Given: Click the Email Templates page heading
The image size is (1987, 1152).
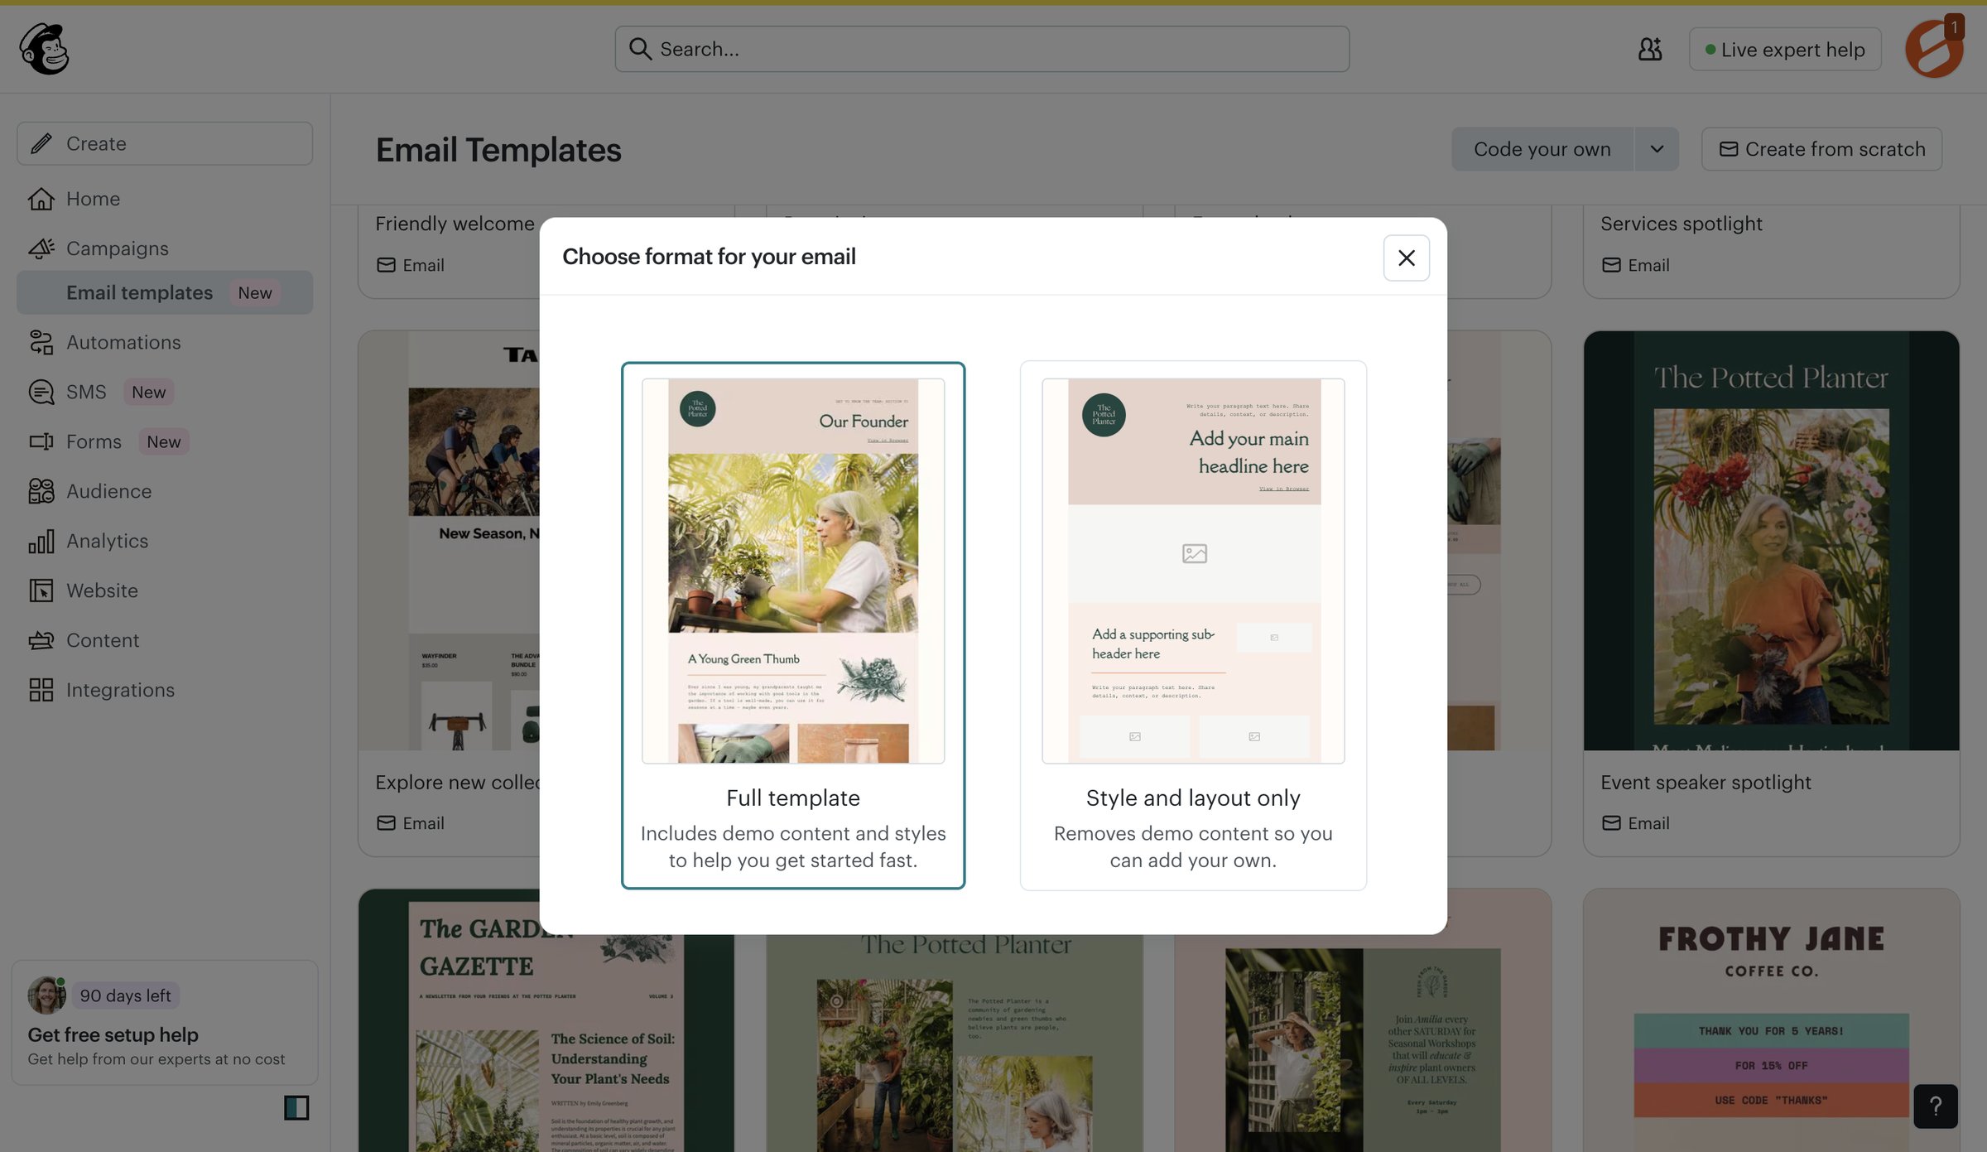Looking at the screenshot, I should (498, 150).
